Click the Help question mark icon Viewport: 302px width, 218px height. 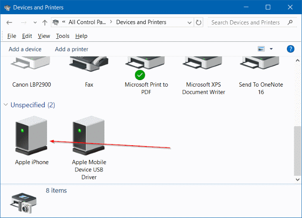290,49
